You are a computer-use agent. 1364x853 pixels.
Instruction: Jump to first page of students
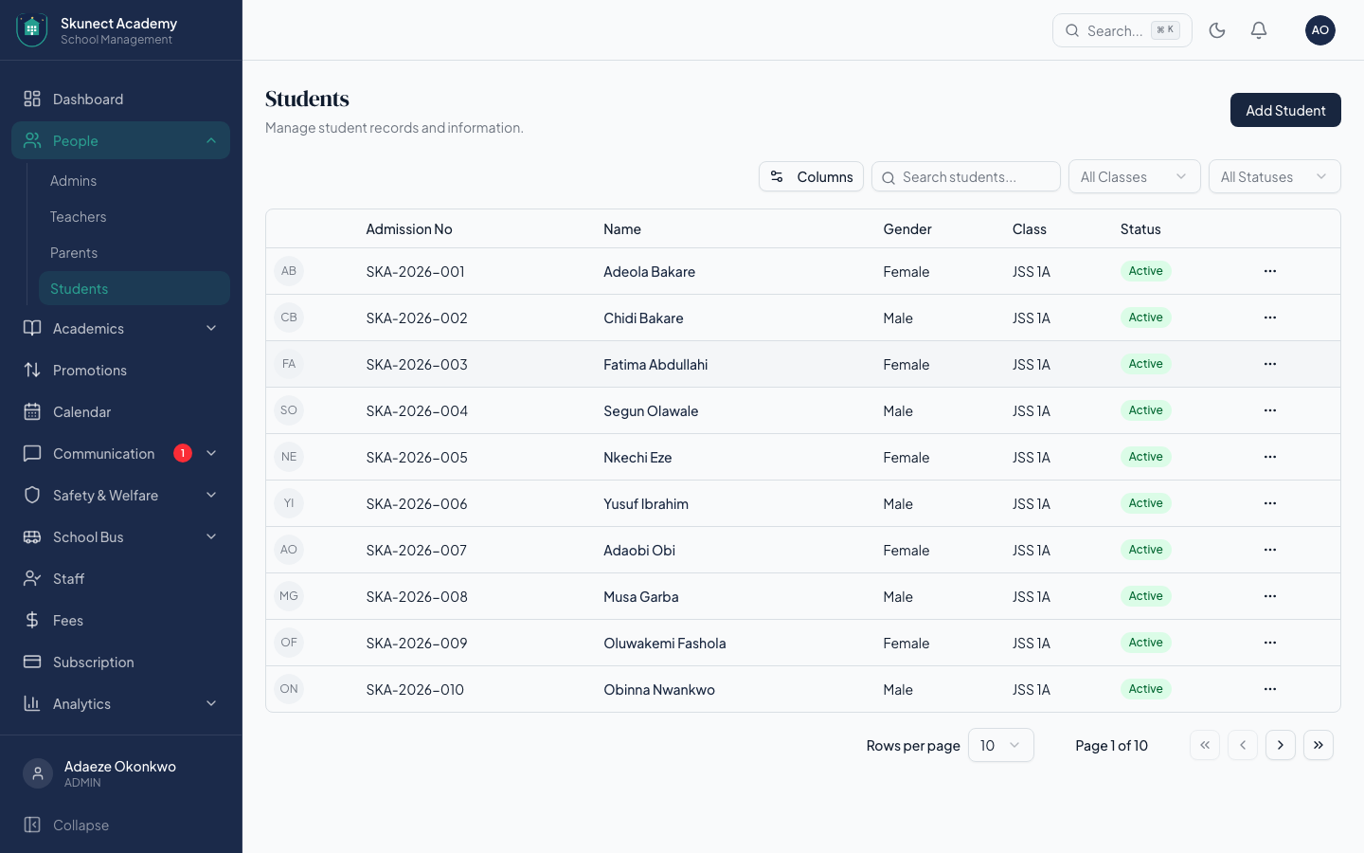point(1205,745)
